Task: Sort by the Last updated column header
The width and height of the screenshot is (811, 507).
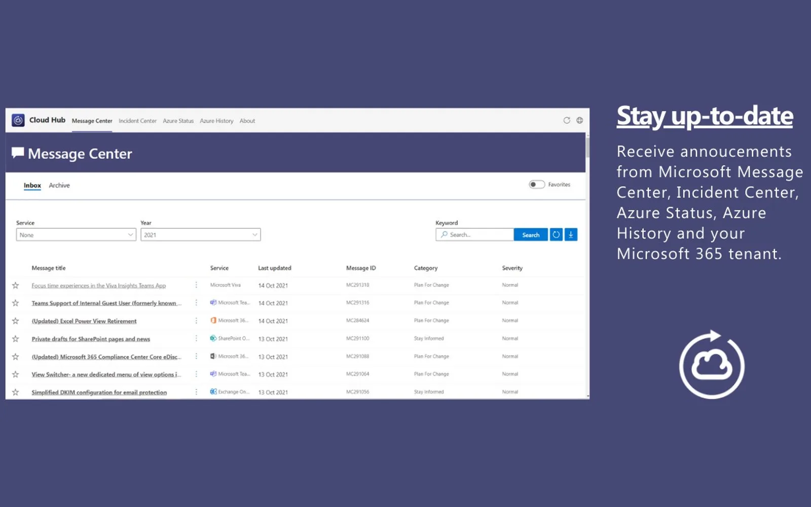Action: [275, 268]
